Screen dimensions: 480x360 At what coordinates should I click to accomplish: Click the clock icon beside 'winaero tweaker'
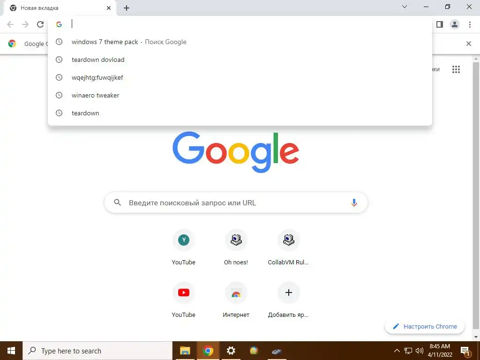59,95
